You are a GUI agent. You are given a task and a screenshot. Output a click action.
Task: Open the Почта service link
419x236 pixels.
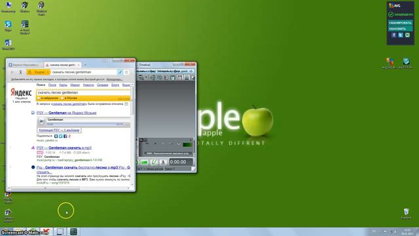(x=52, y=85)
